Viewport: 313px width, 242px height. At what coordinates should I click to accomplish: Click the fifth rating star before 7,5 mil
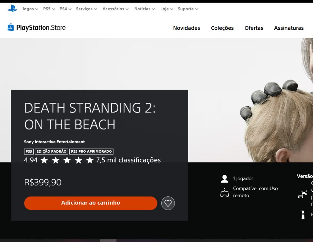[x=90, y=160]
